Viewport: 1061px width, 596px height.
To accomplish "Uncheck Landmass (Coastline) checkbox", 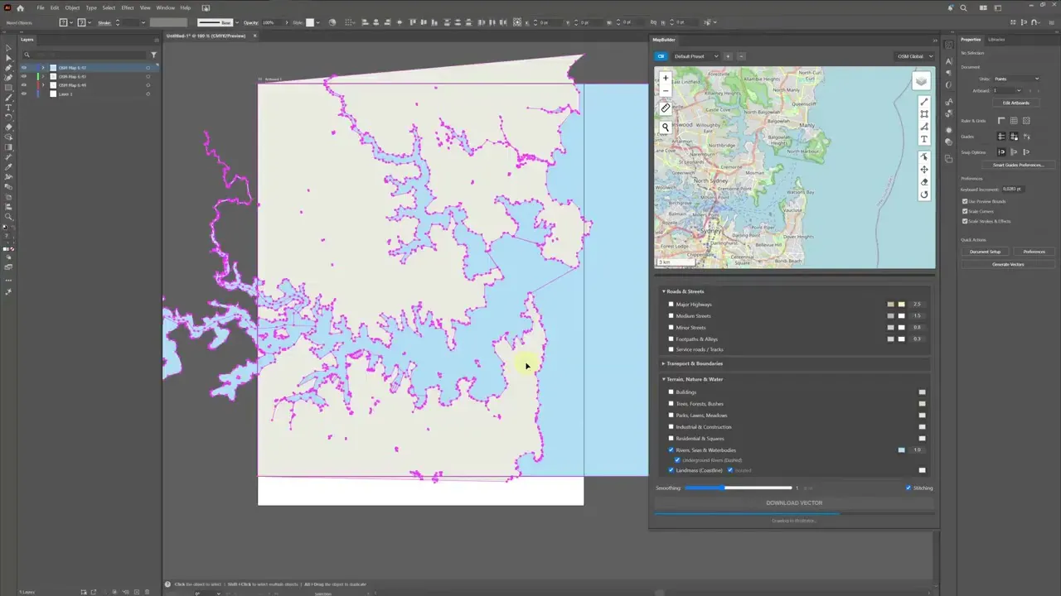I will coord(671,470).
